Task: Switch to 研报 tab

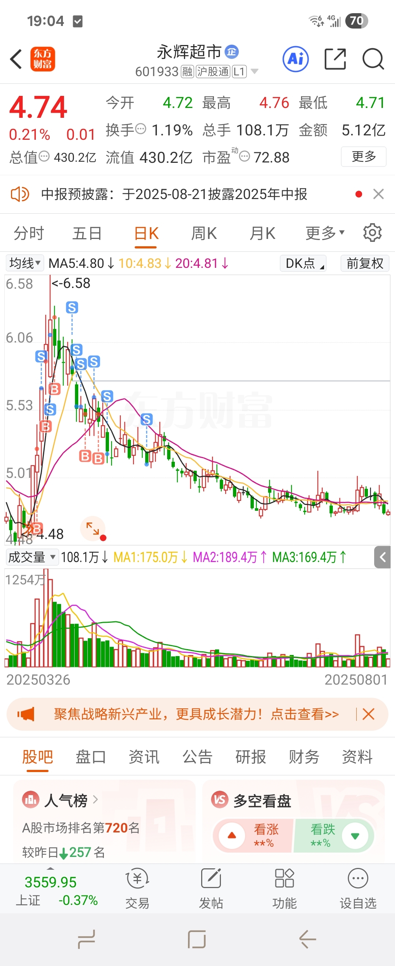Action: point(250,757)
